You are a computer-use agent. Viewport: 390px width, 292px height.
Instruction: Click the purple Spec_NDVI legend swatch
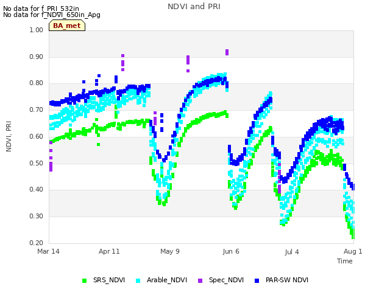point(200,280)
